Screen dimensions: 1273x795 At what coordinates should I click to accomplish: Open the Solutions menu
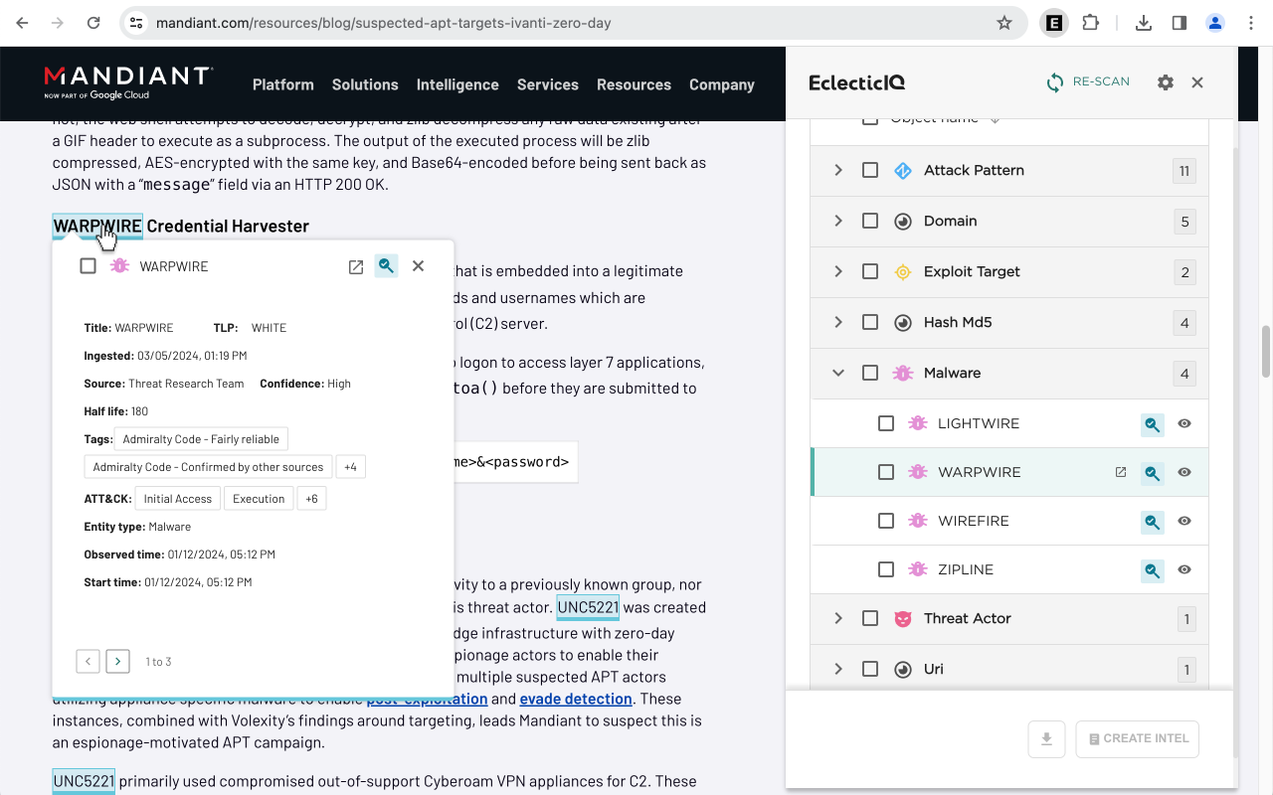[365, 84]
